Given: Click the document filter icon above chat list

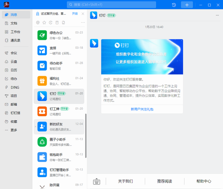Looking at the screenshot, I should point(63,22).
